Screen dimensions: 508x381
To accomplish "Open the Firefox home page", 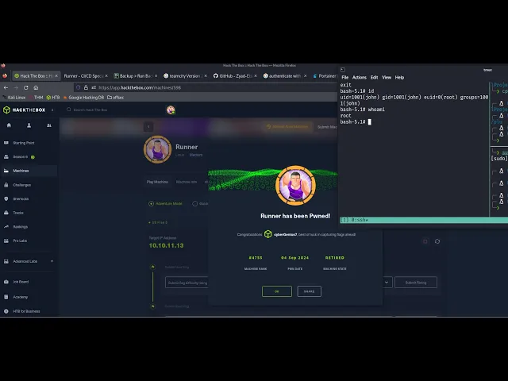I will click(36, 87).
